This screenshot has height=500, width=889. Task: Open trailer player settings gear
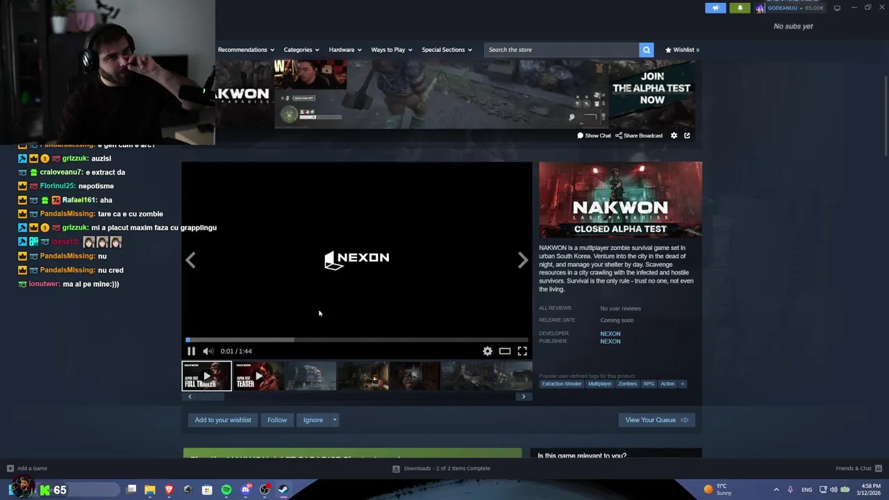(x=488, y=351)
